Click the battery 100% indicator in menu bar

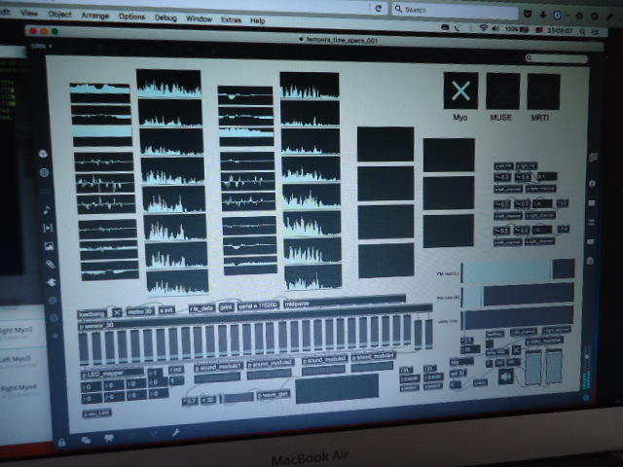[x=517, y=29]
